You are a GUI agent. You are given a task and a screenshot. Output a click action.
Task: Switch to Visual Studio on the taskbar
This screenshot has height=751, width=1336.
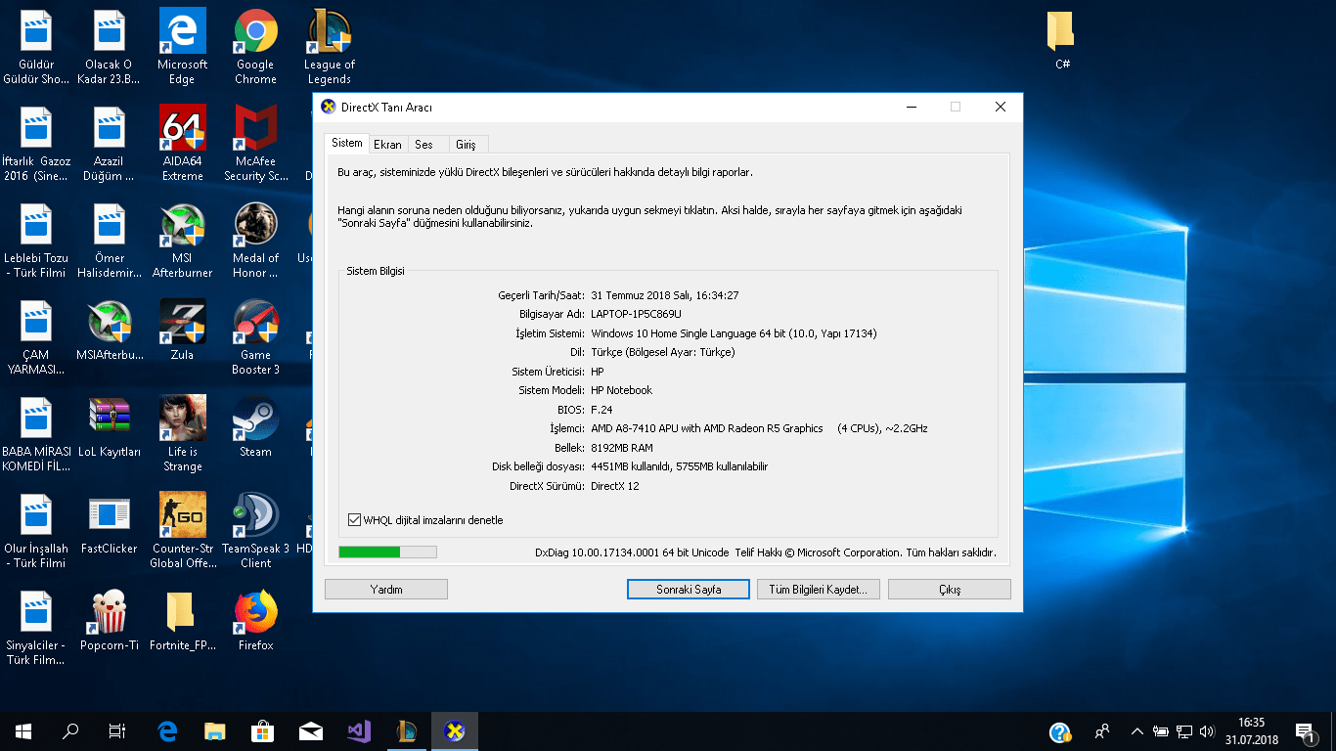(359, 731)
